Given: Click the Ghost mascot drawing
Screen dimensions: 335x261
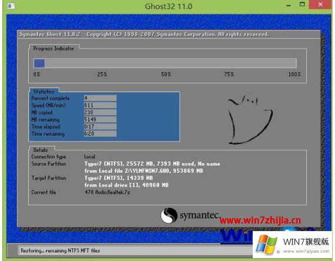Looking at the screenshot, I should [250, 120].
